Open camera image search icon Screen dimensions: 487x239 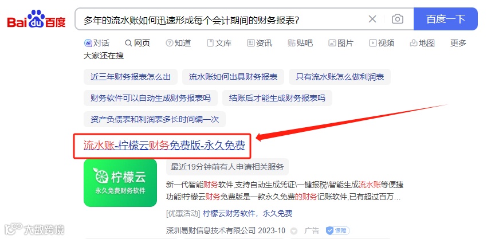coord(397,19)
